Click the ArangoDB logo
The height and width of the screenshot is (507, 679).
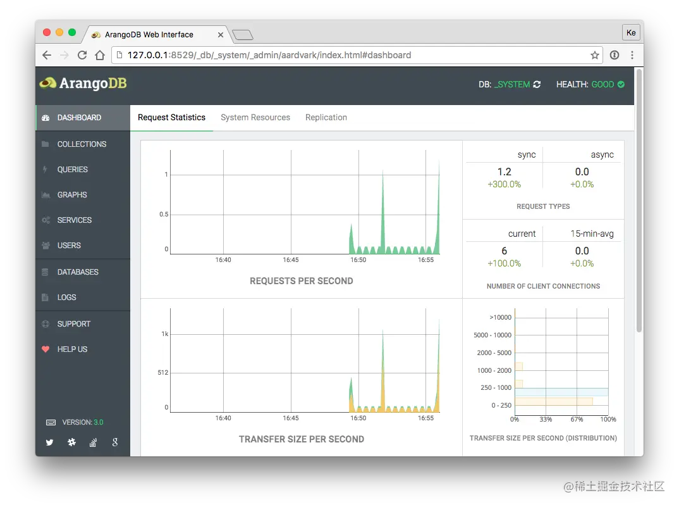point(83,84)
